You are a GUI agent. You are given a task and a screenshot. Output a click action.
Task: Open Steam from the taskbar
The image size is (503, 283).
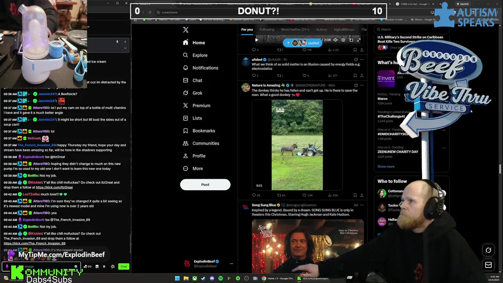(203, 278)
